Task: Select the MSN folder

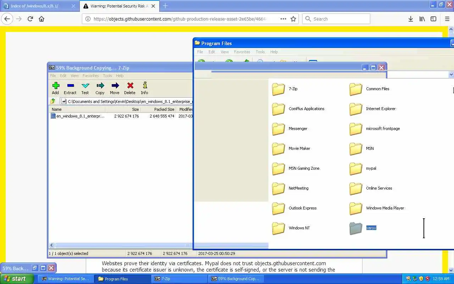Action: pyautogui.click(x=362, y=149)
